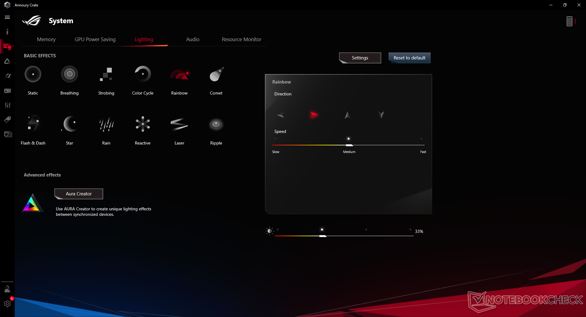Open the user profile icon in sidebar
Screen dimensions: 586x317
[x=7, y=289]
